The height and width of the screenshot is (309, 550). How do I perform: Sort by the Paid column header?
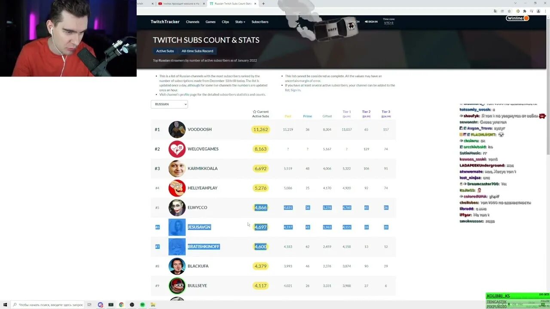(x=288, y=116)
